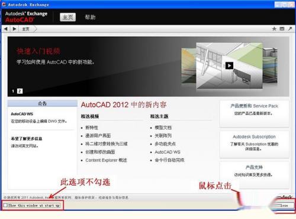The height and width of the screenshot is (219, 296).
Task: Play the quick start video
Action: point(229,66)
